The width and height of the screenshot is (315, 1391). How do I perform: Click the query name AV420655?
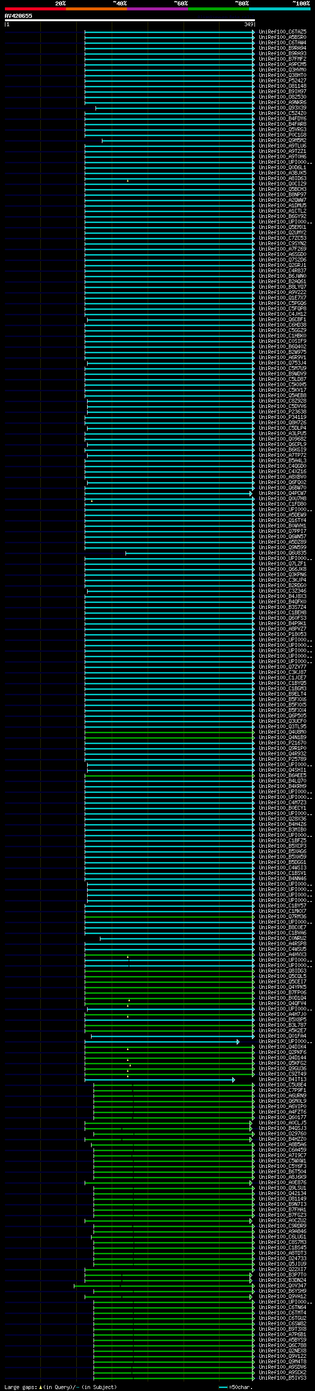(18, 16)
